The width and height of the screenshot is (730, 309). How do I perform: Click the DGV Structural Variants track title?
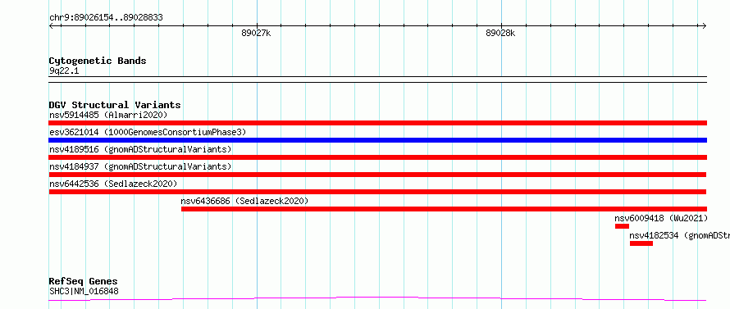point(115,105)
